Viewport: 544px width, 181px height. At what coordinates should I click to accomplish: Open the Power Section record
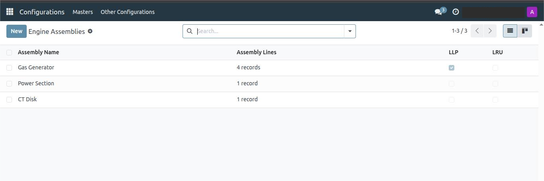(36, 83)
